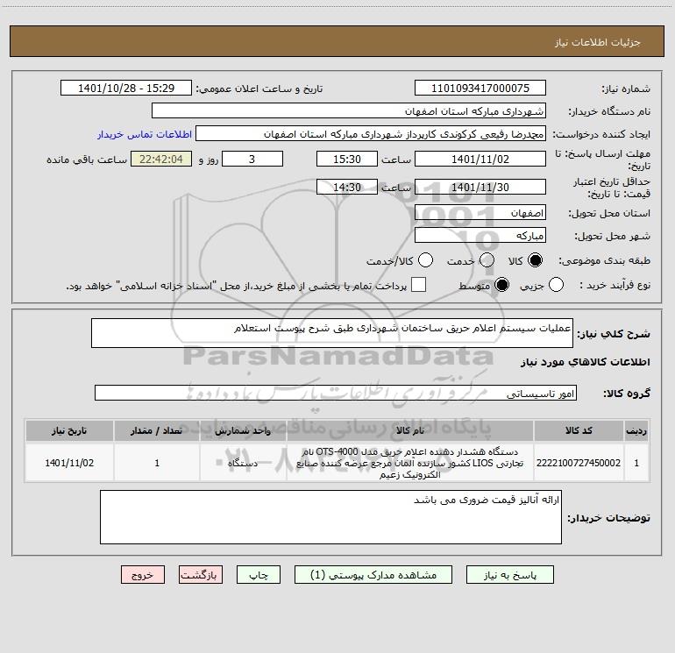Click the توضیحات خریدار text box
Image resolution: width=675 pixels, height=653 pixels.
pos(330,517)
